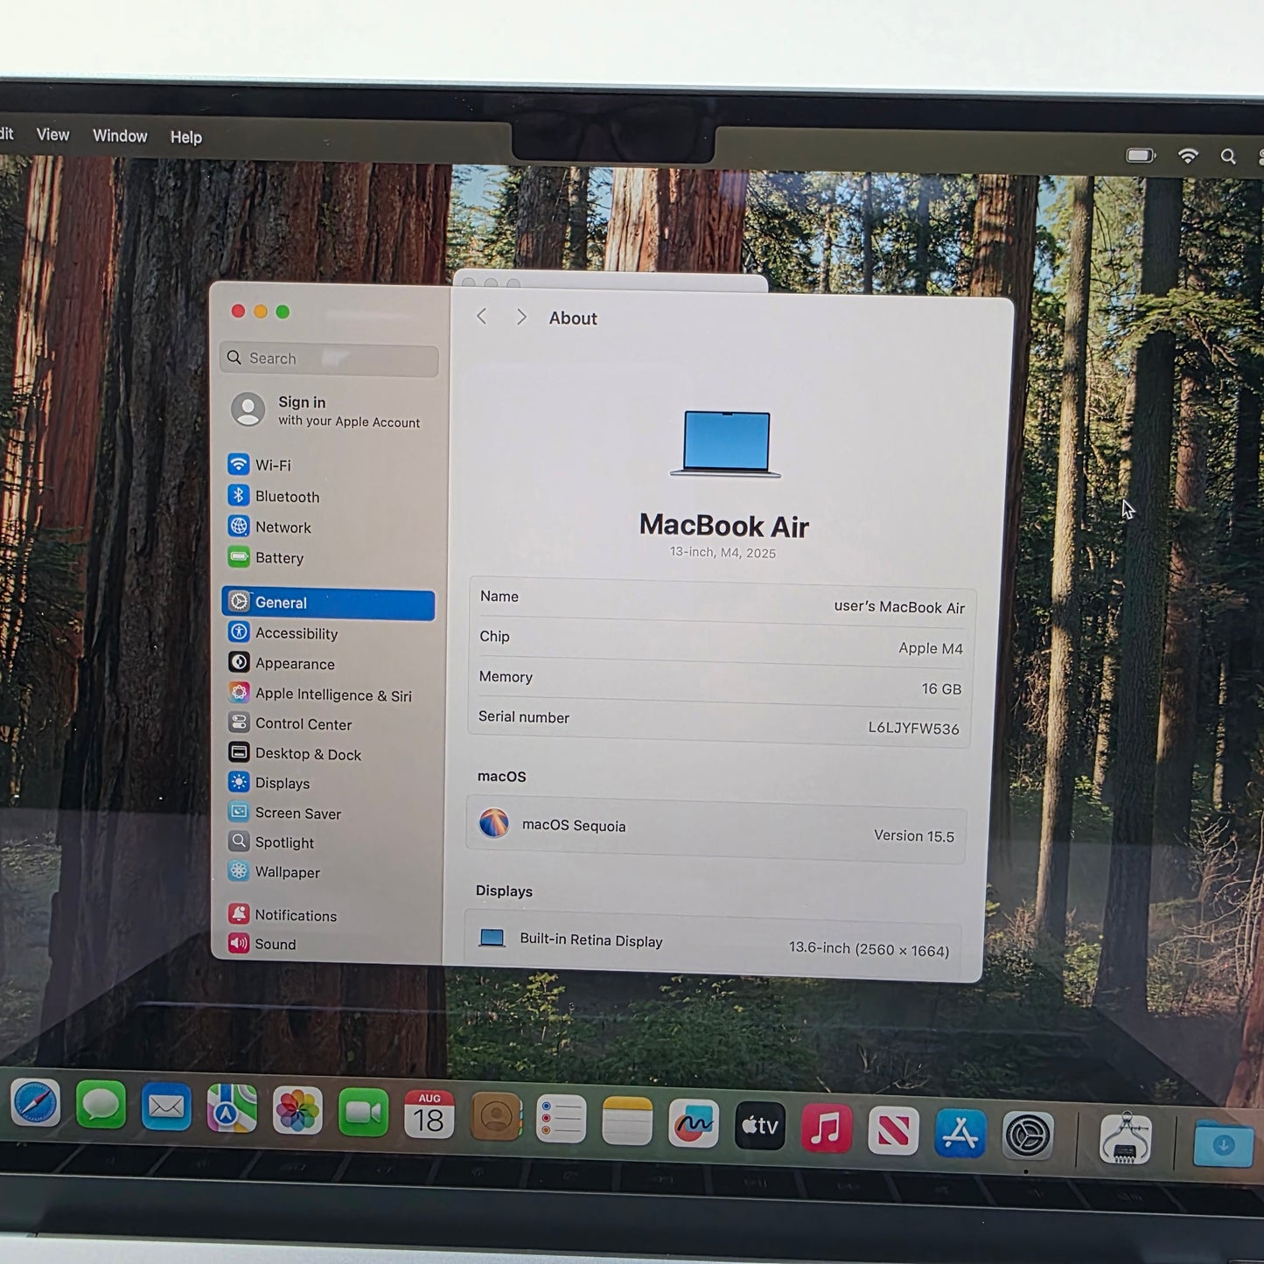Screen dimensions: 1264x1264
Task: Click the Built-in Retina Display row
Action: click(712, 944)
